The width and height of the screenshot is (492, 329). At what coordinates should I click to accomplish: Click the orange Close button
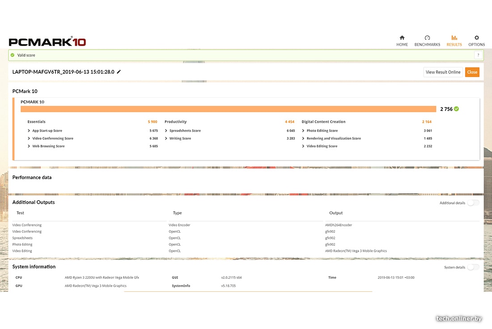[472, 72]
